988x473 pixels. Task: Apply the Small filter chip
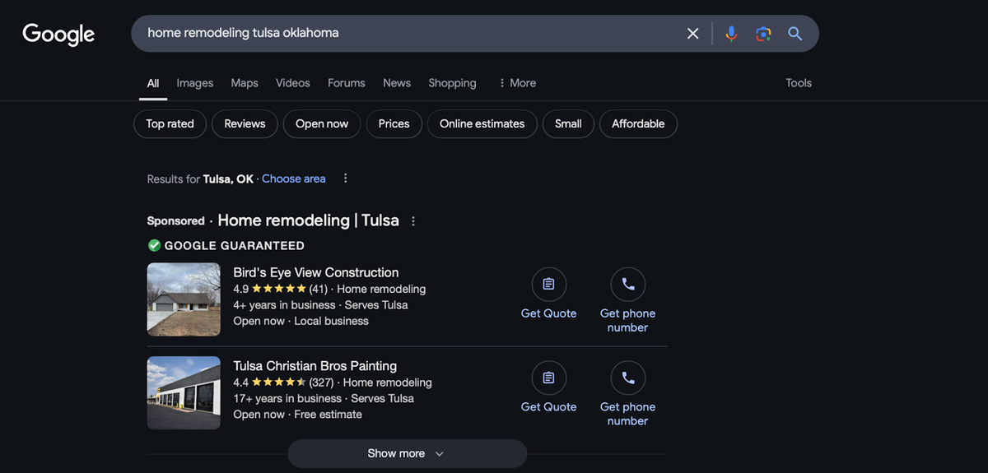coord(568,124)
